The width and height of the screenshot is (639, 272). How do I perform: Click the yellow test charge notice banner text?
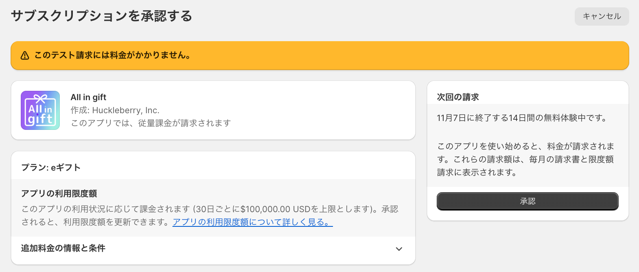coord(113,55)
